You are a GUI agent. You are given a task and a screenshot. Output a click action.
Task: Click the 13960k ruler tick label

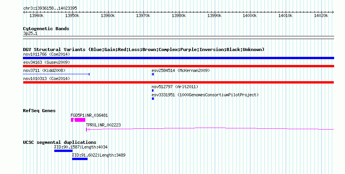(x=108, y=15)
